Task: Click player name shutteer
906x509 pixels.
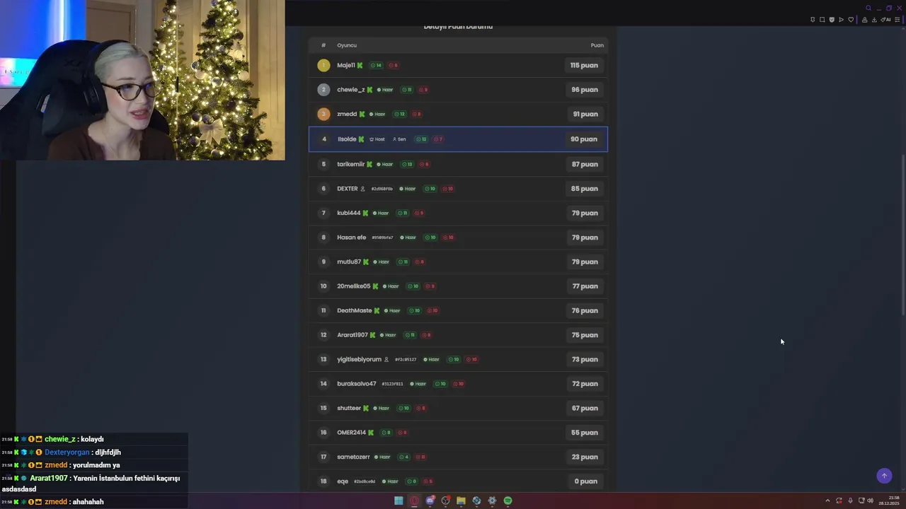Action: coord(349,408)
